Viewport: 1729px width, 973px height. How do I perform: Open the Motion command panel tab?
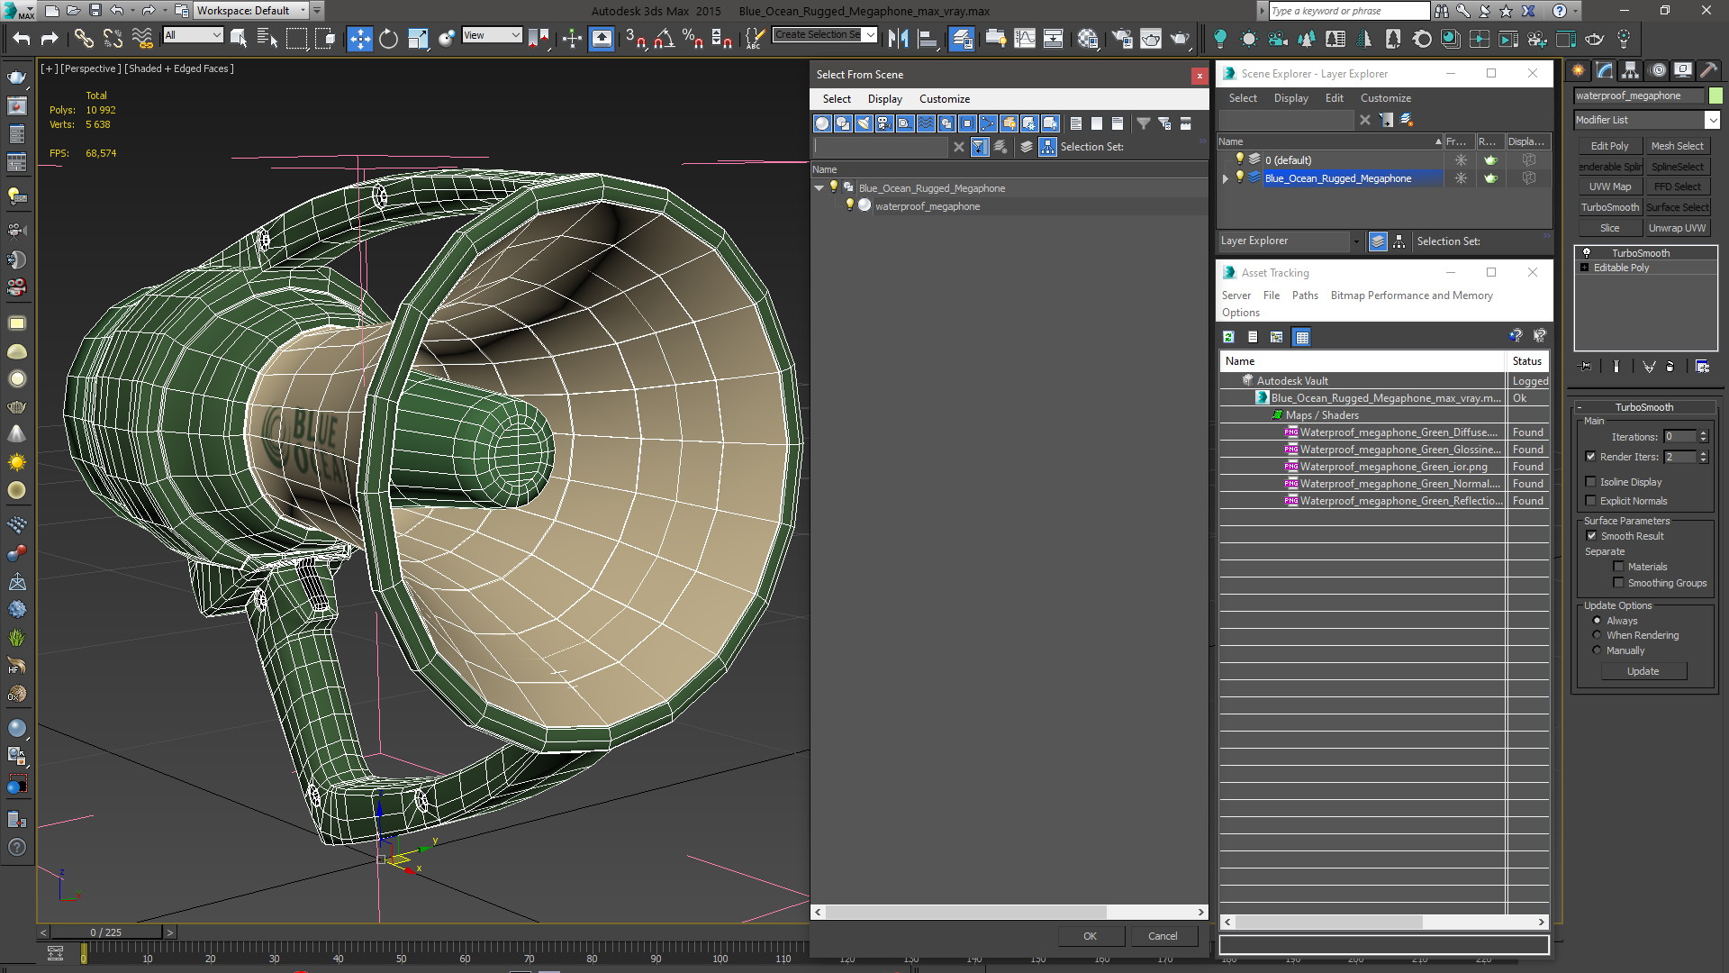[x=1657, y=70]
